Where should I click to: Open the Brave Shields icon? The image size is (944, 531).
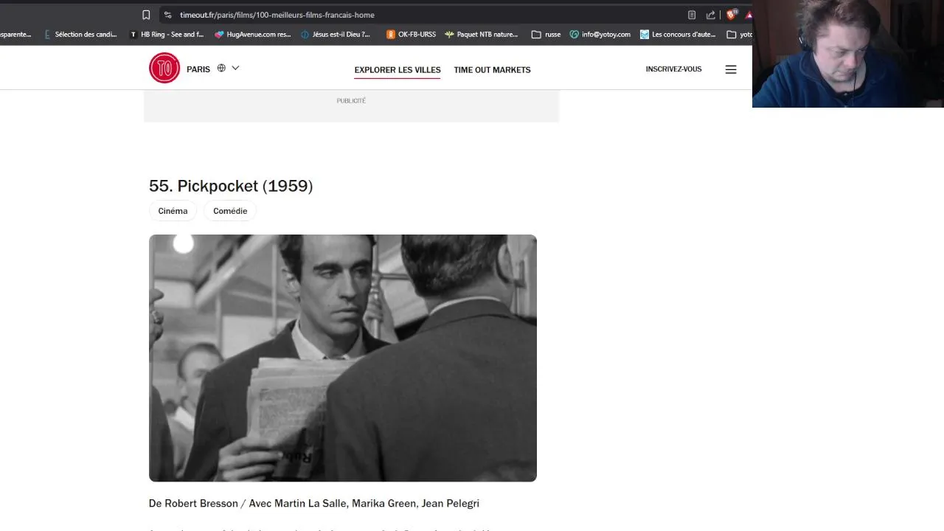732,15
